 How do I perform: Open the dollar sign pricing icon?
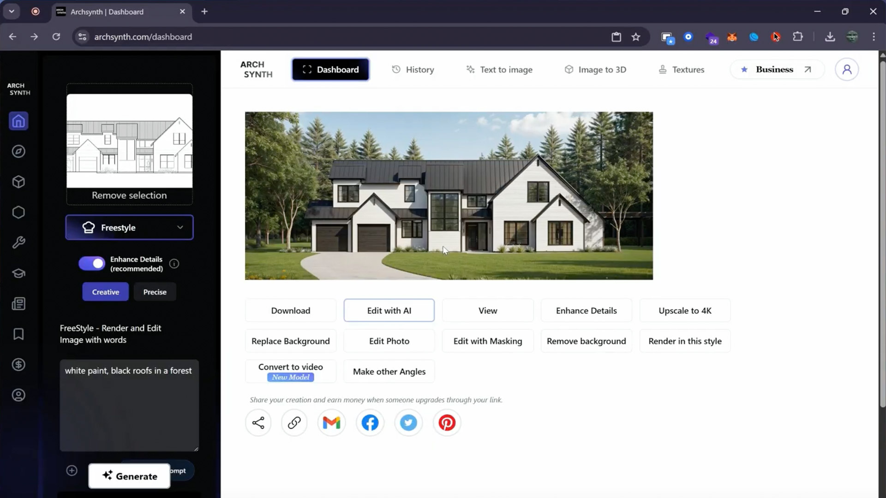[x=18, y=365]
